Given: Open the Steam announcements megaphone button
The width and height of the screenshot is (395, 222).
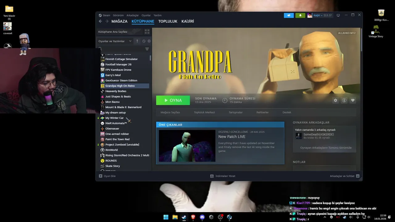Looking at the screenshot, I should click(289, 15).
